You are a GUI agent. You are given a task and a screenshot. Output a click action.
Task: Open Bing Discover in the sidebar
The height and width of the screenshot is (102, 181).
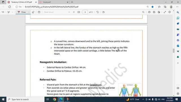click(178, 18)
